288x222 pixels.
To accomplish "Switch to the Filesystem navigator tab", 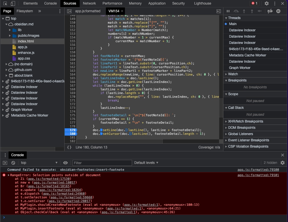I will pos(25,11).
